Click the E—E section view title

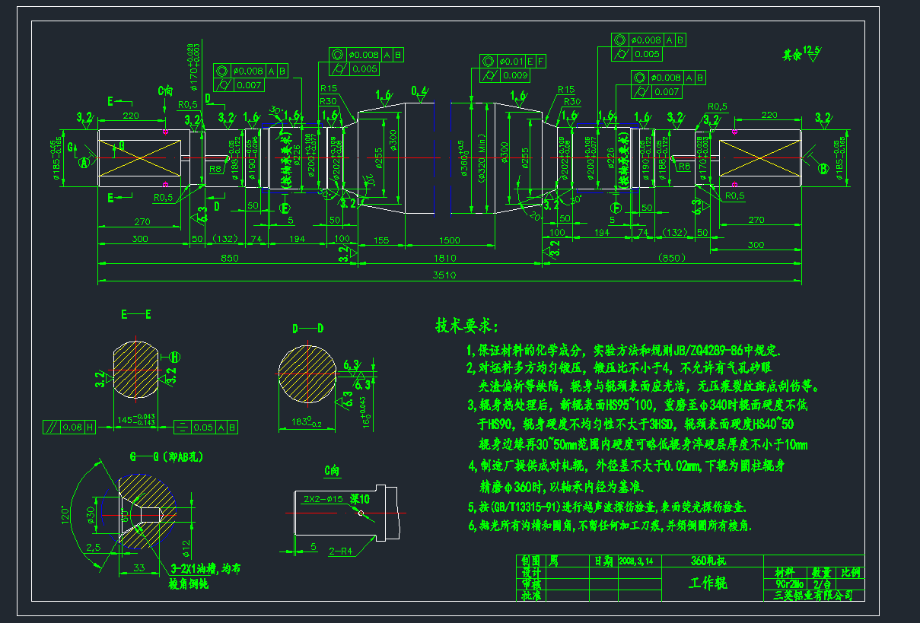pyautogui.click(x=136, y=313)
